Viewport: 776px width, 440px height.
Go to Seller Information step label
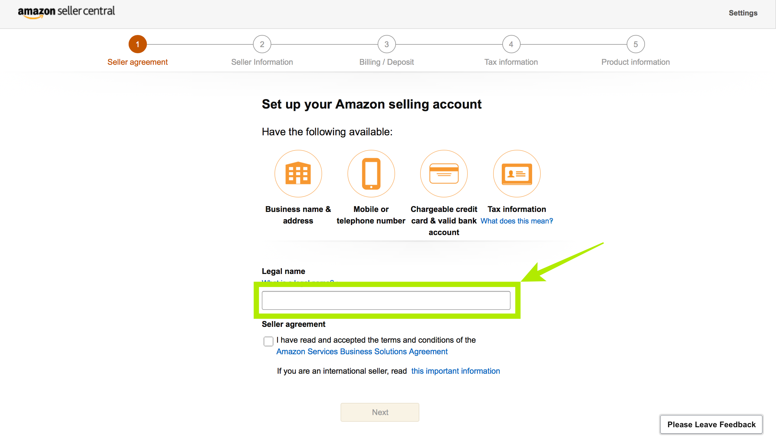click(x=262, y=62)
